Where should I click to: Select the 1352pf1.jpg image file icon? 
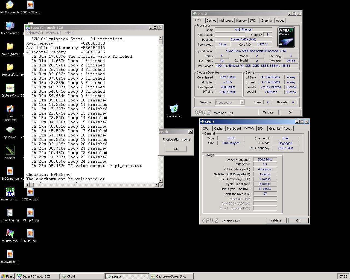coord(31,215)
